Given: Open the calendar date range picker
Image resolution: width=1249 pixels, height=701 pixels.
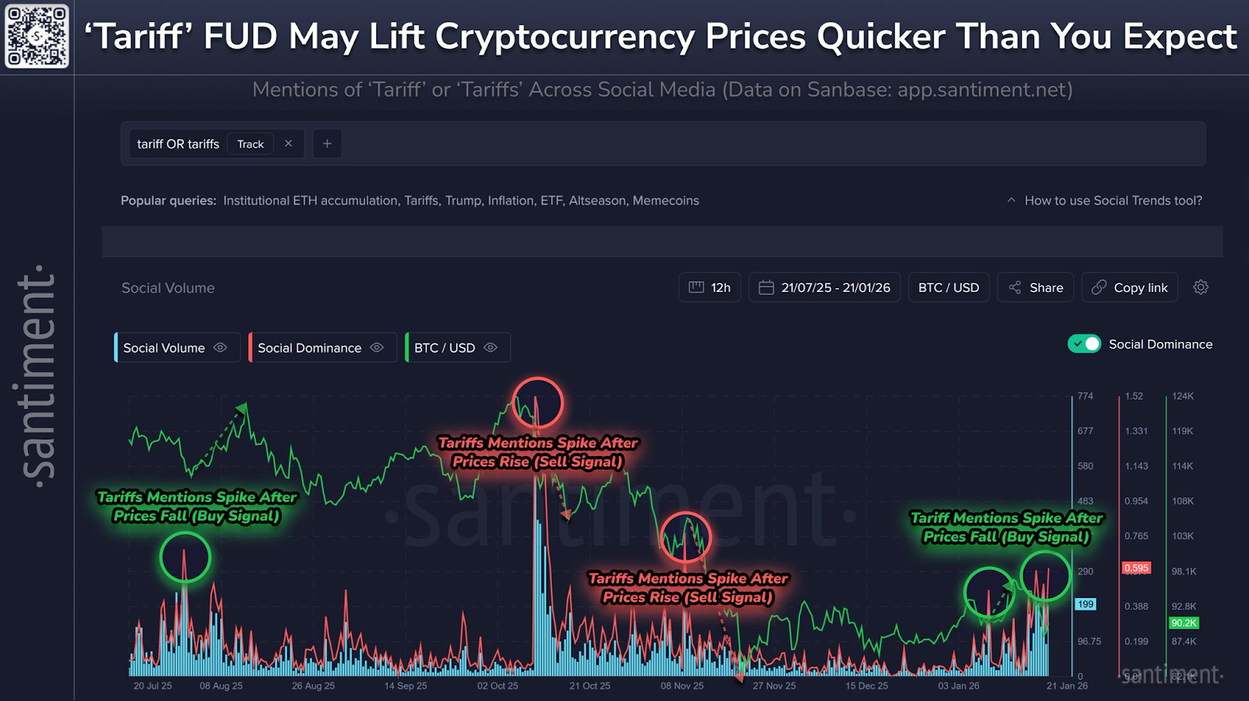Looking at the screenshot, I should coord(824,287).
